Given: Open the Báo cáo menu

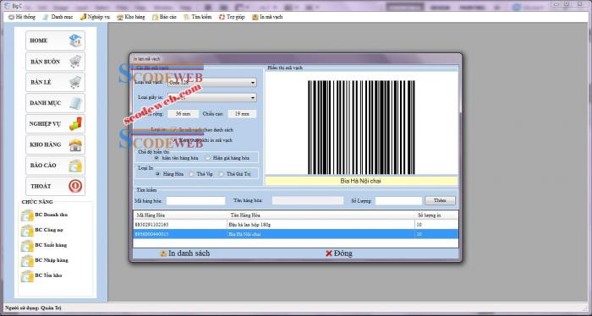Looking at the screenshot, I should (x=164, y=17).
